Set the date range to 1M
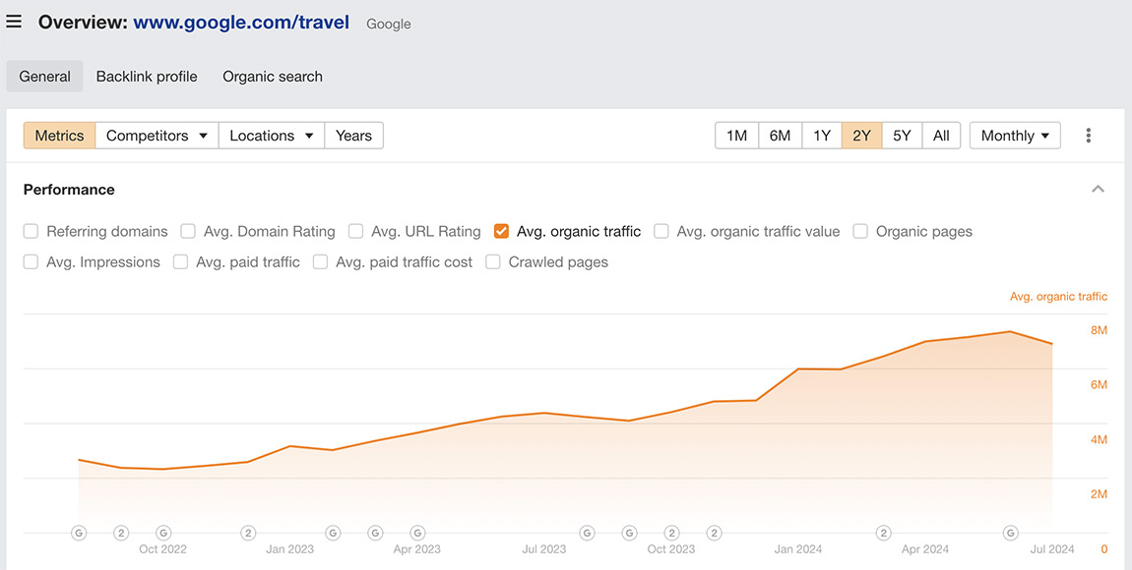Image resolution: width=1132 pixels, height=570 pixels. click(x=736, y=136)
